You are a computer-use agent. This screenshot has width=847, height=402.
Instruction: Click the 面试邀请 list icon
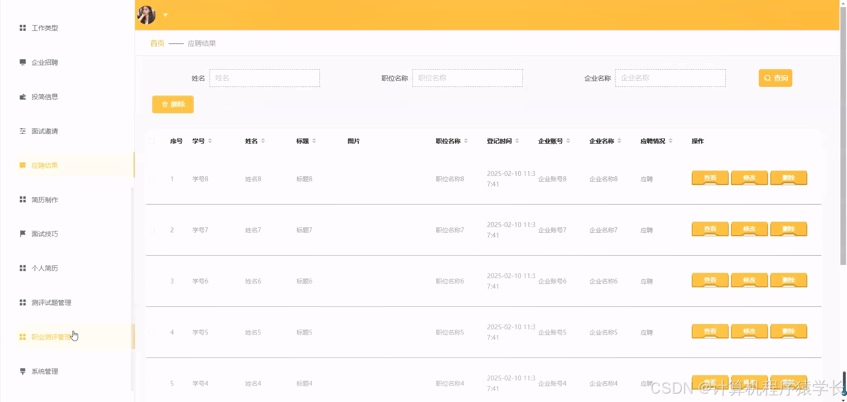(22, 130)
